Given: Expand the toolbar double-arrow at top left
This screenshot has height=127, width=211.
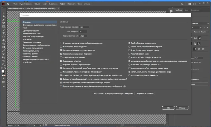Looking at the screenshot, I should 2,7.
